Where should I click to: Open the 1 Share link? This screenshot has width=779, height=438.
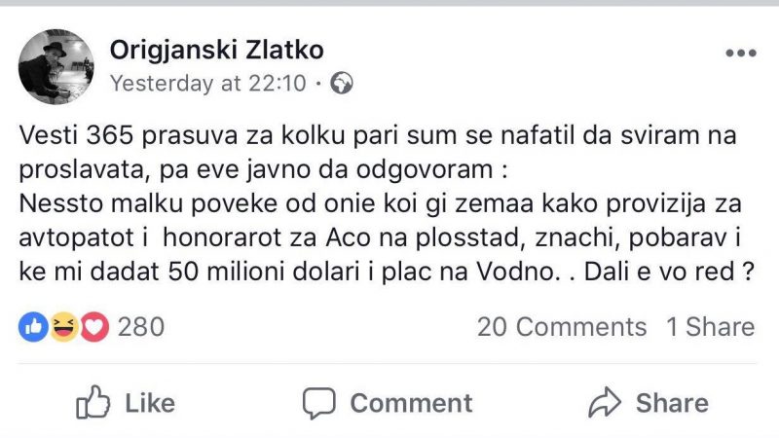coord(710,328)
